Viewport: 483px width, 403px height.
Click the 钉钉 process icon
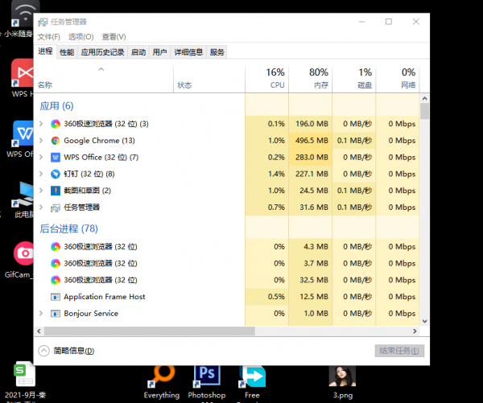[x=56, y=174]
